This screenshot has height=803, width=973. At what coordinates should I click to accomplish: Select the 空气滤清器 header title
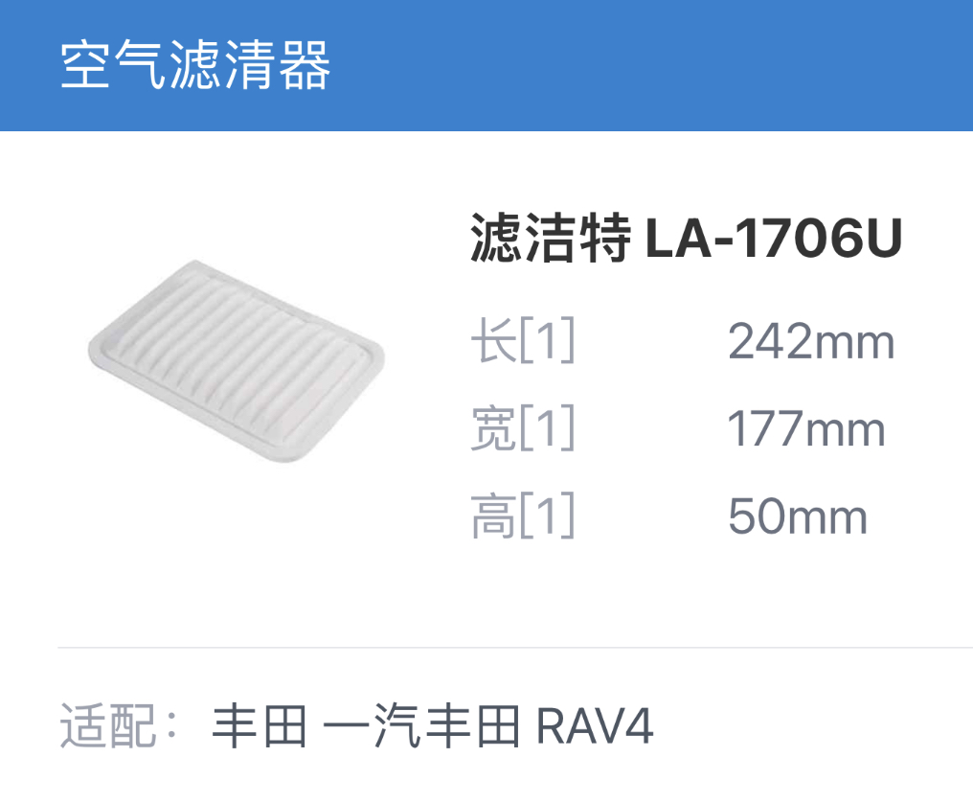(194, 64)
